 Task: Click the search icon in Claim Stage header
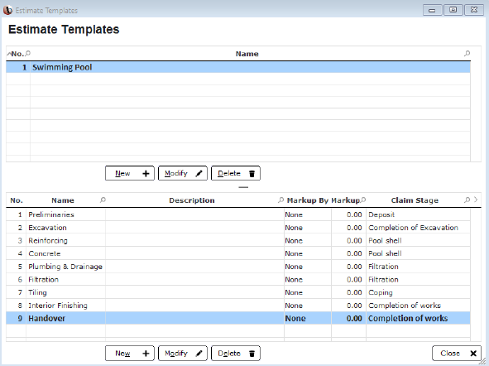pyautogui.click(x=467, y=200)
